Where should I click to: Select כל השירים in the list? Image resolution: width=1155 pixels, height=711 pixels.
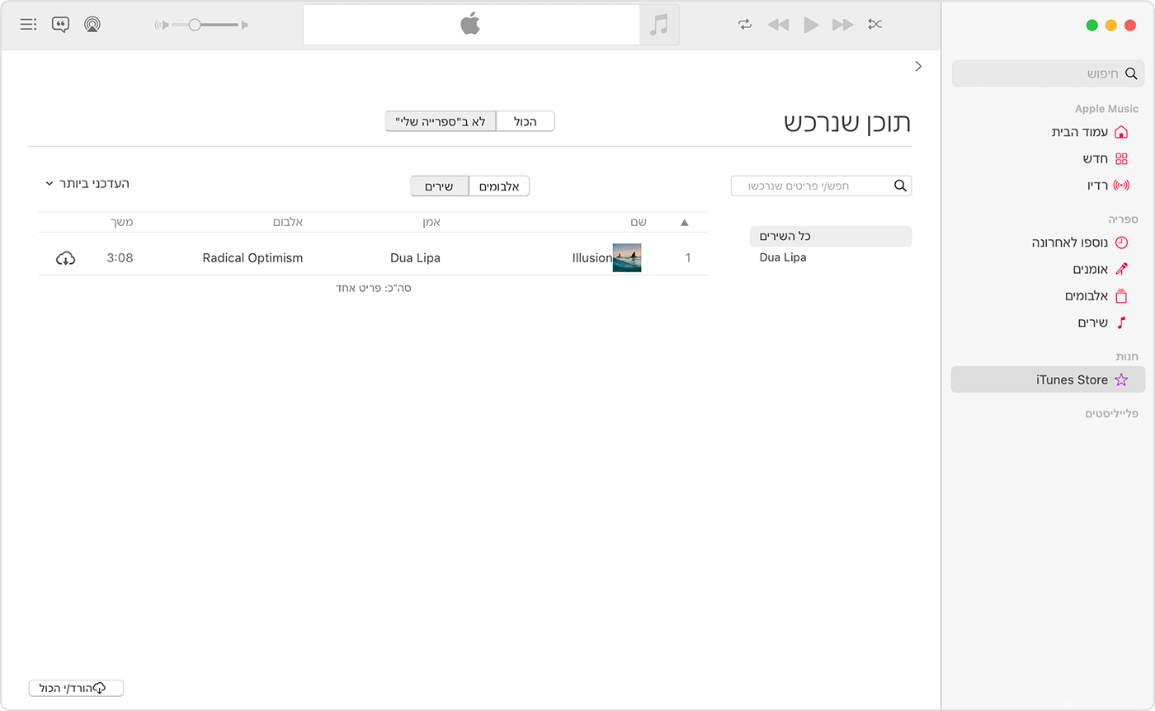point(831,236)
